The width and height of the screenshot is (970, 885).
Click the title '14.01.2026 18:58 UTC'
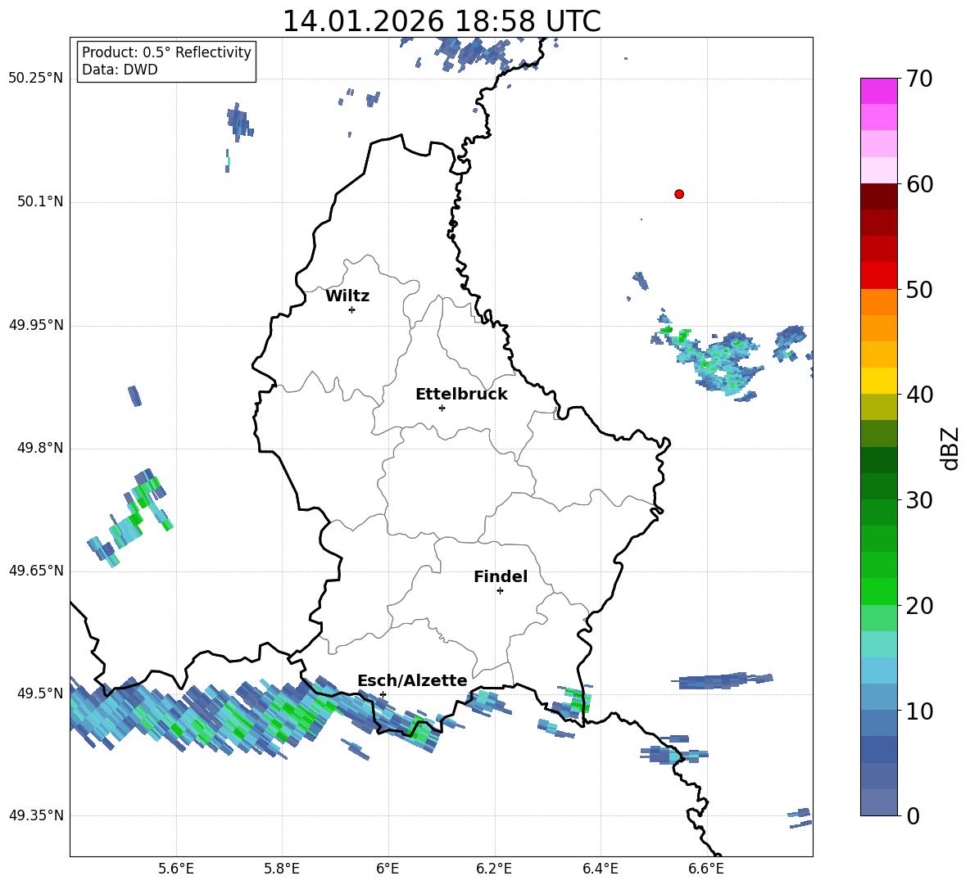tap(442, 21)
